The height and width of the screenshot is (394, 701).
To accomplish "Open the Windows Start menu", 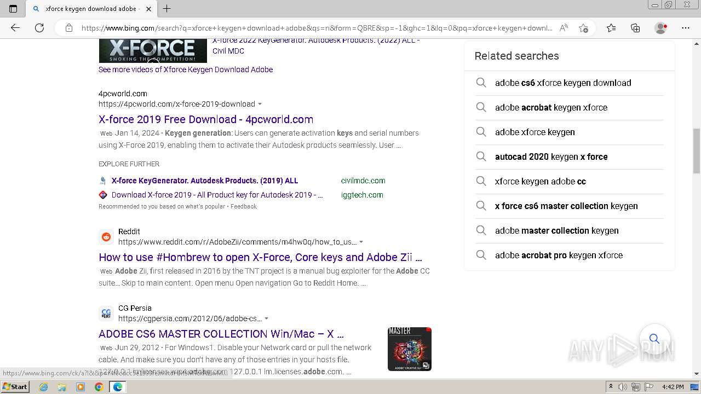I will coord(15,387).
